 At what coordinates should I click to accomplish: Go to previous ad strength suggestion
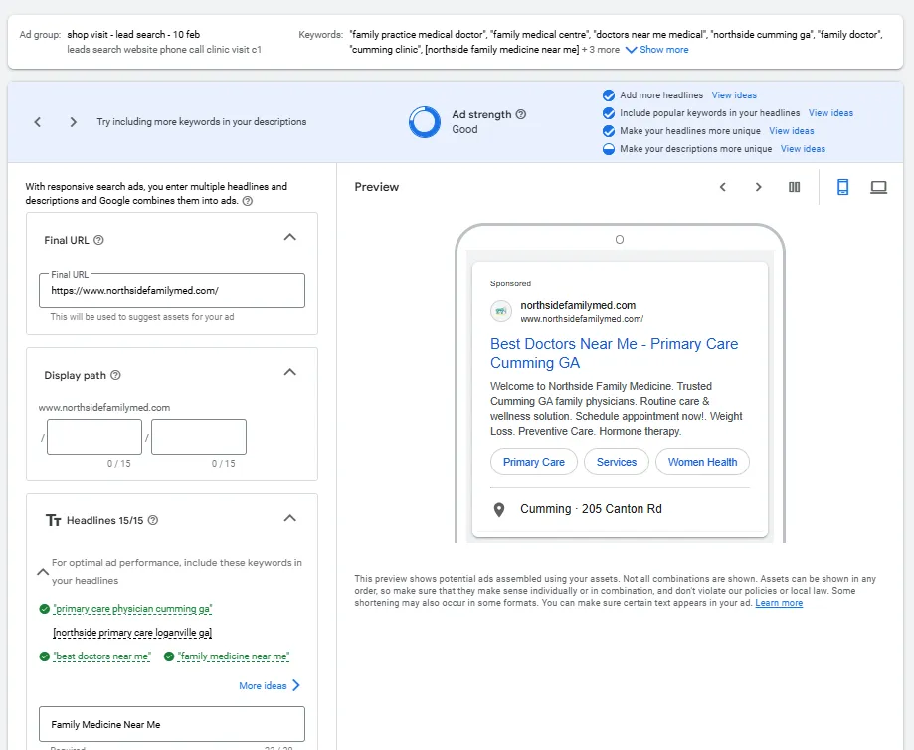click(38, 122)
